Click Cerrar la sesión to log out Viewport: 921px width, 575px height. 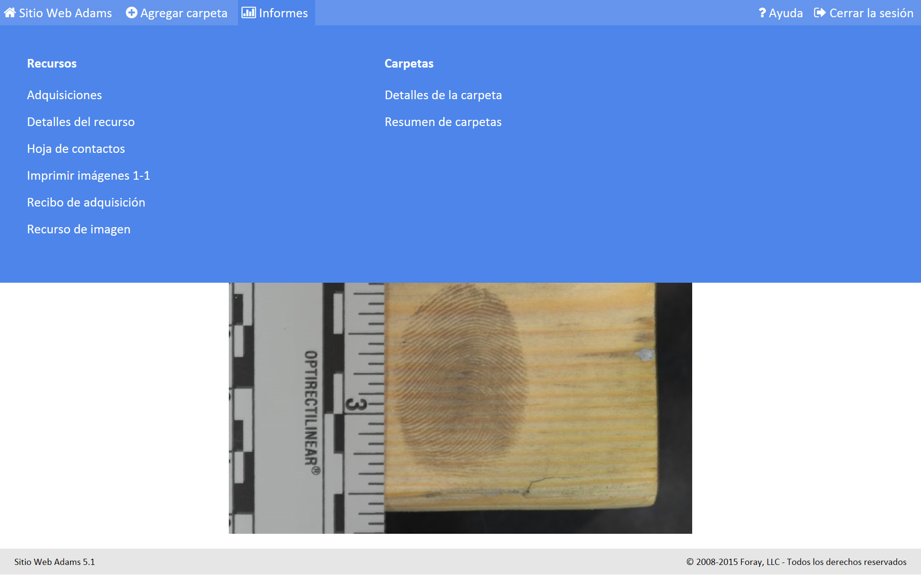coord(871,13)
